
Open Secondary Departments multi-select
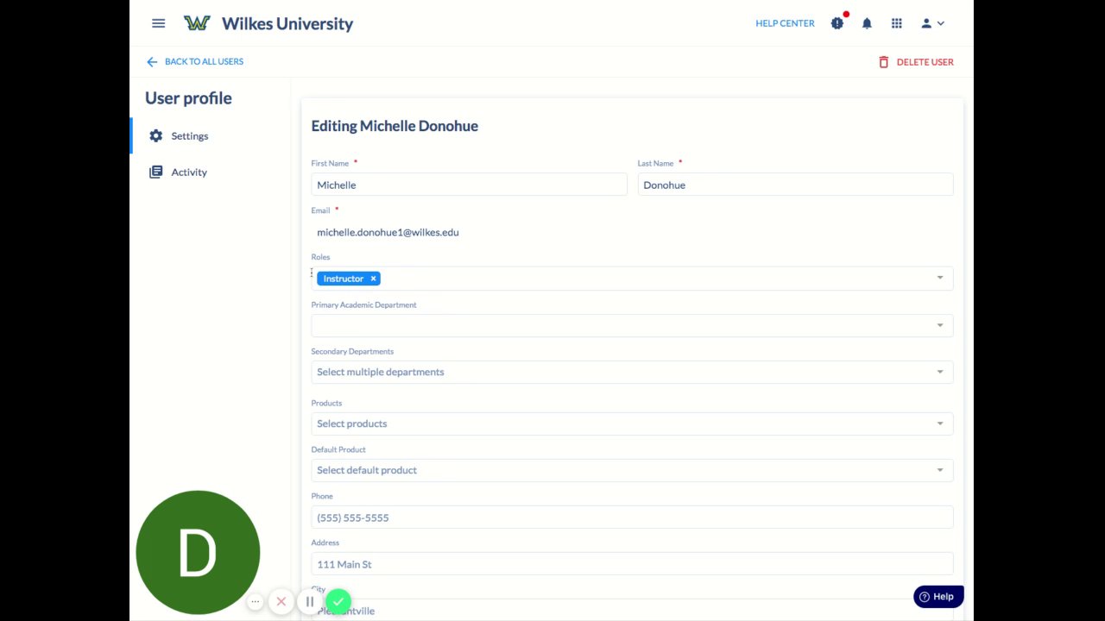632,372
